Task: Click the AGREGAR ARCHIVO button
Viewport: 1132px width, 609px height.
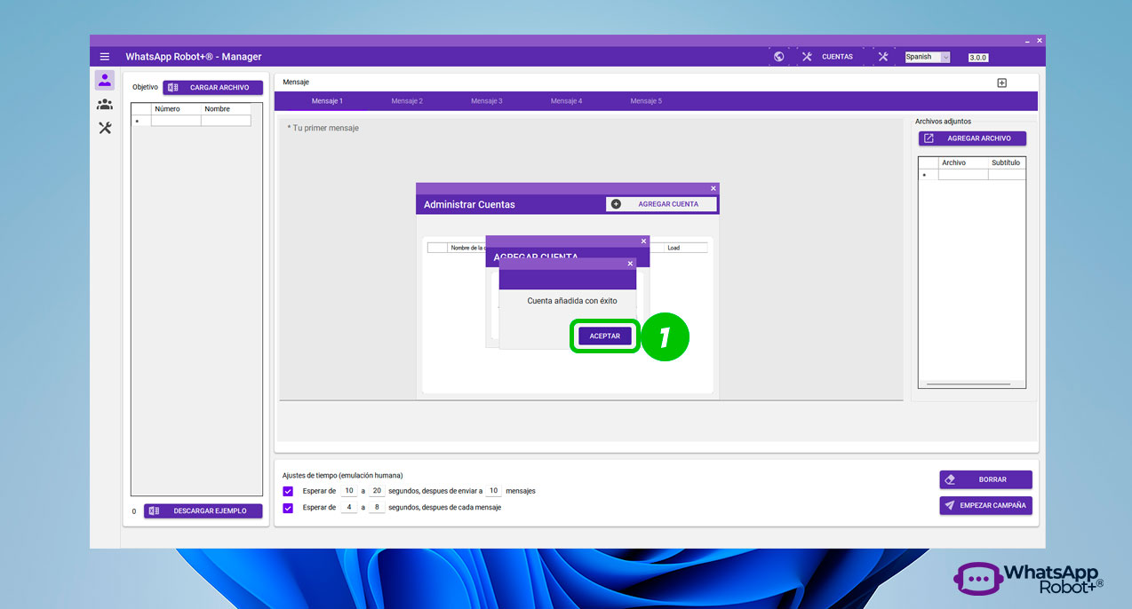Action: click(x=972, y=138)
